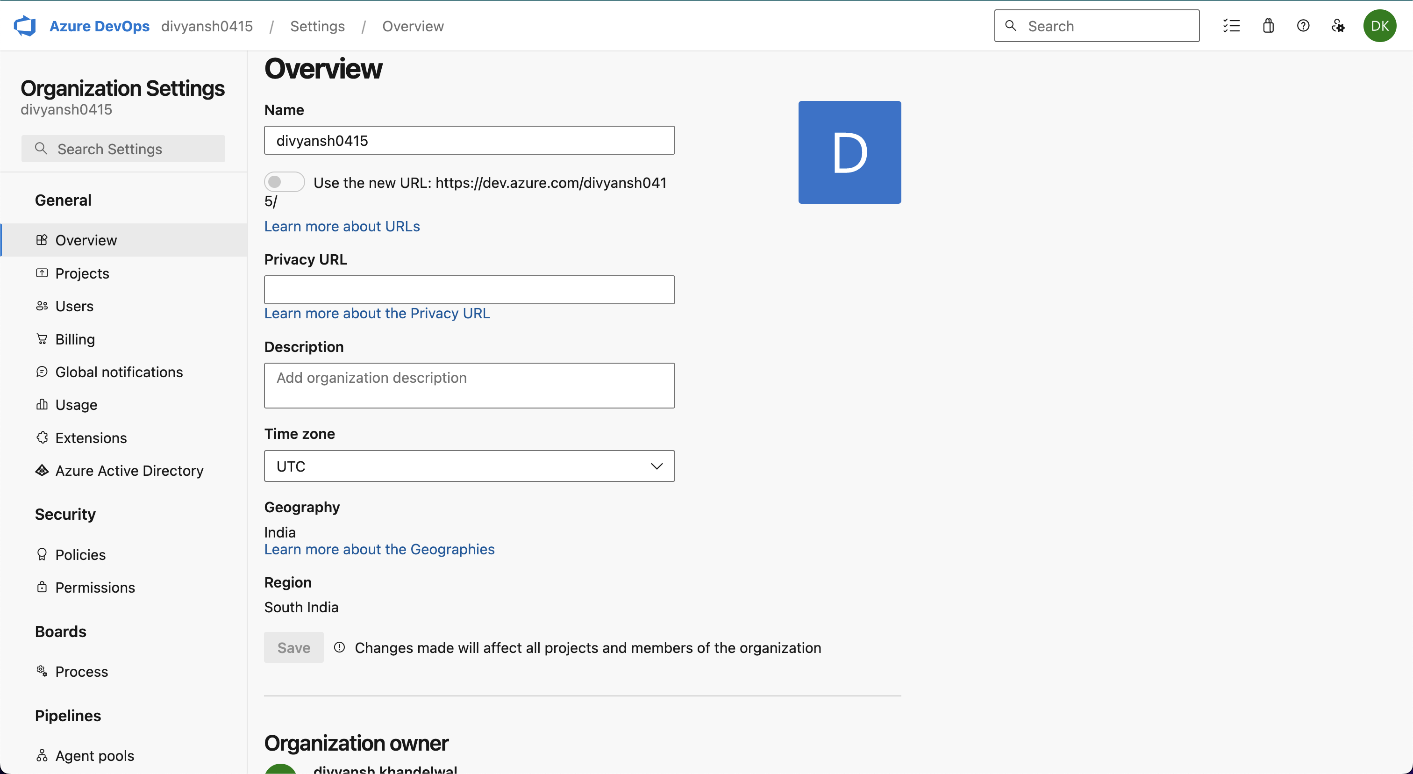Click Learn more about the Geographies link
The height and width of the screenshot is (774, 1413).
(379, 549)
